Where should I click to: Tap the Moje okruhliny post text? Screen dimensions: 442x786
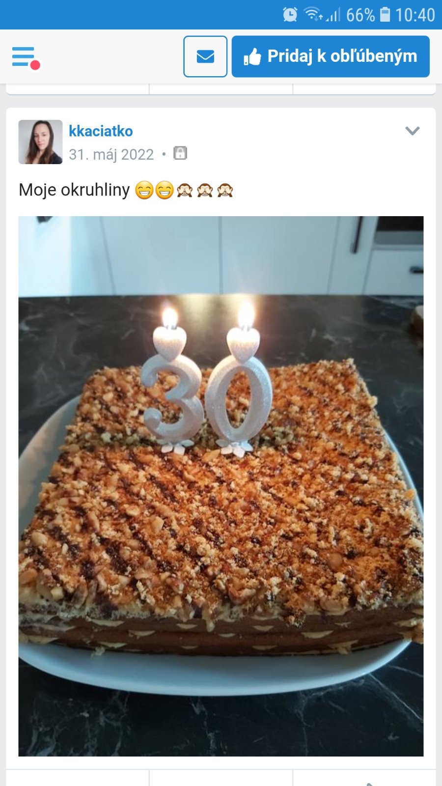74,190
